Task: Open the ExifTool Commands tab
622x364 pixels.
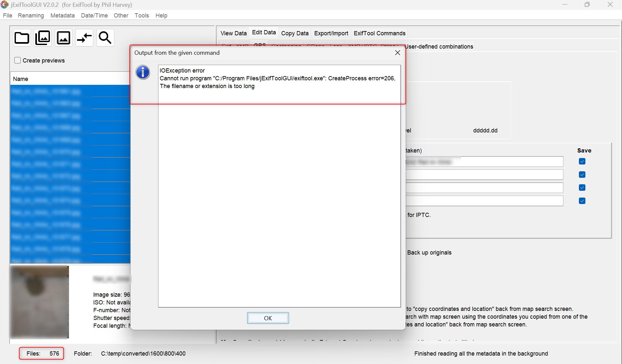Action: (379, 33)
